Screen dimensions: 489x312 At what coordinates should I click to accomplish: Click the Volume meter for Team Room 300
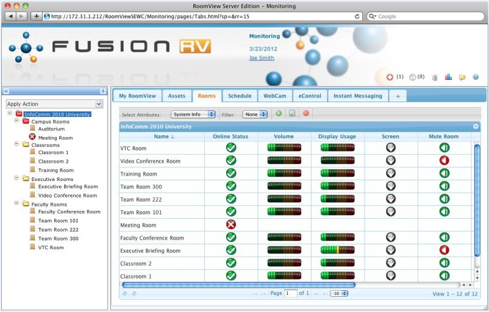(284, 186)
